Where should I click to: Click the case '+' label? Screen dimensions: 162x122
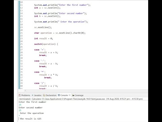coord(40,50)
